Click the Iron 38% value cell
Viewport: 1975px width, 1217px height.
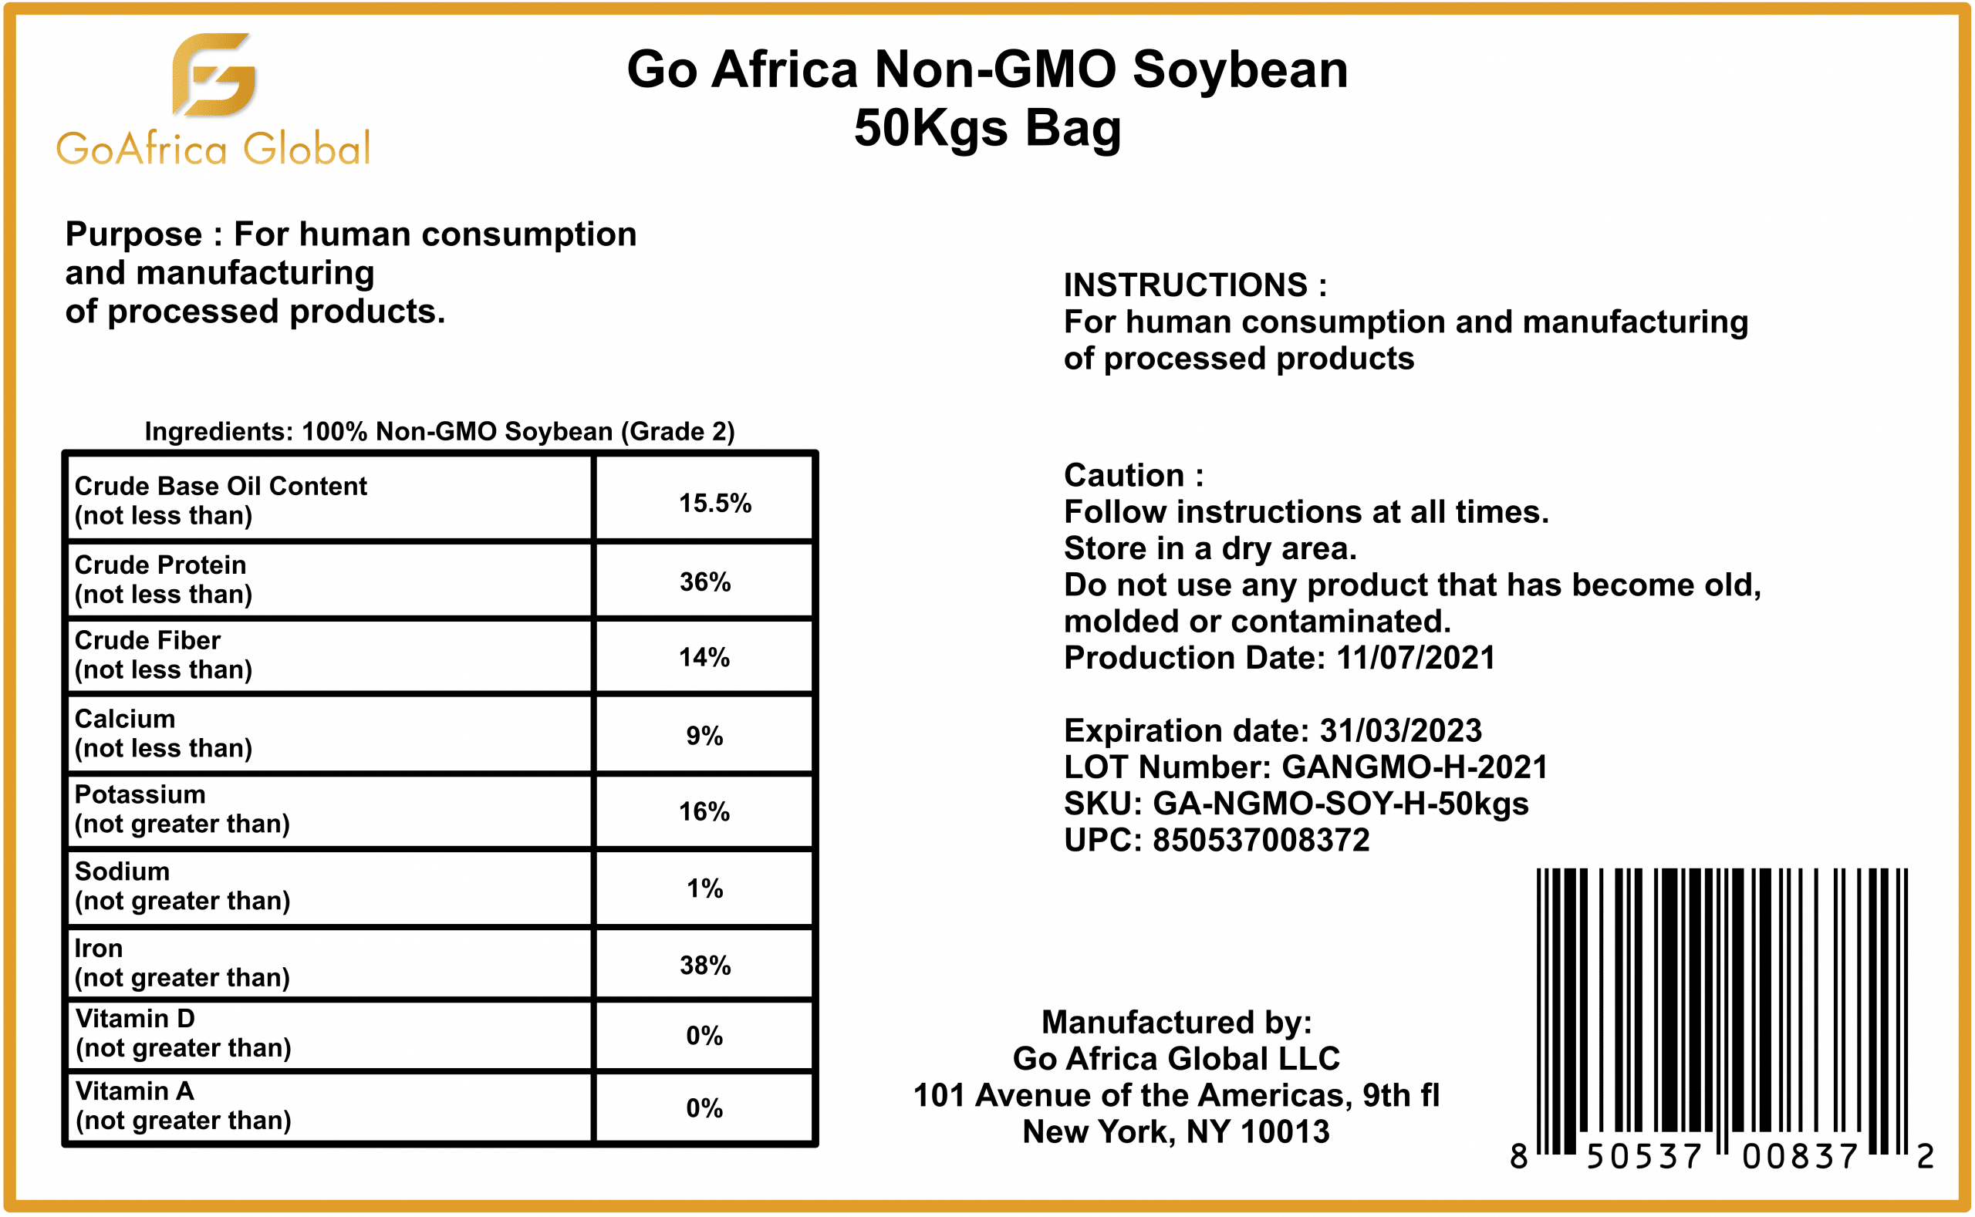[704, 965]
